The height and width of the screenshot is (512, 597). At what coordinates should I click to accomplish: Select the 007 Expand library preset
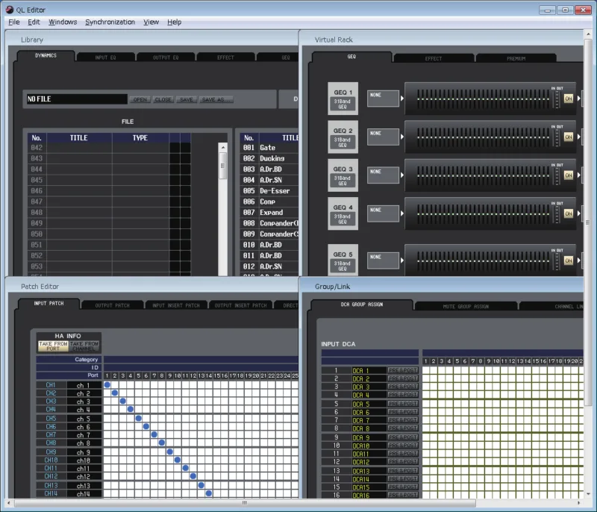pos(270,213)
